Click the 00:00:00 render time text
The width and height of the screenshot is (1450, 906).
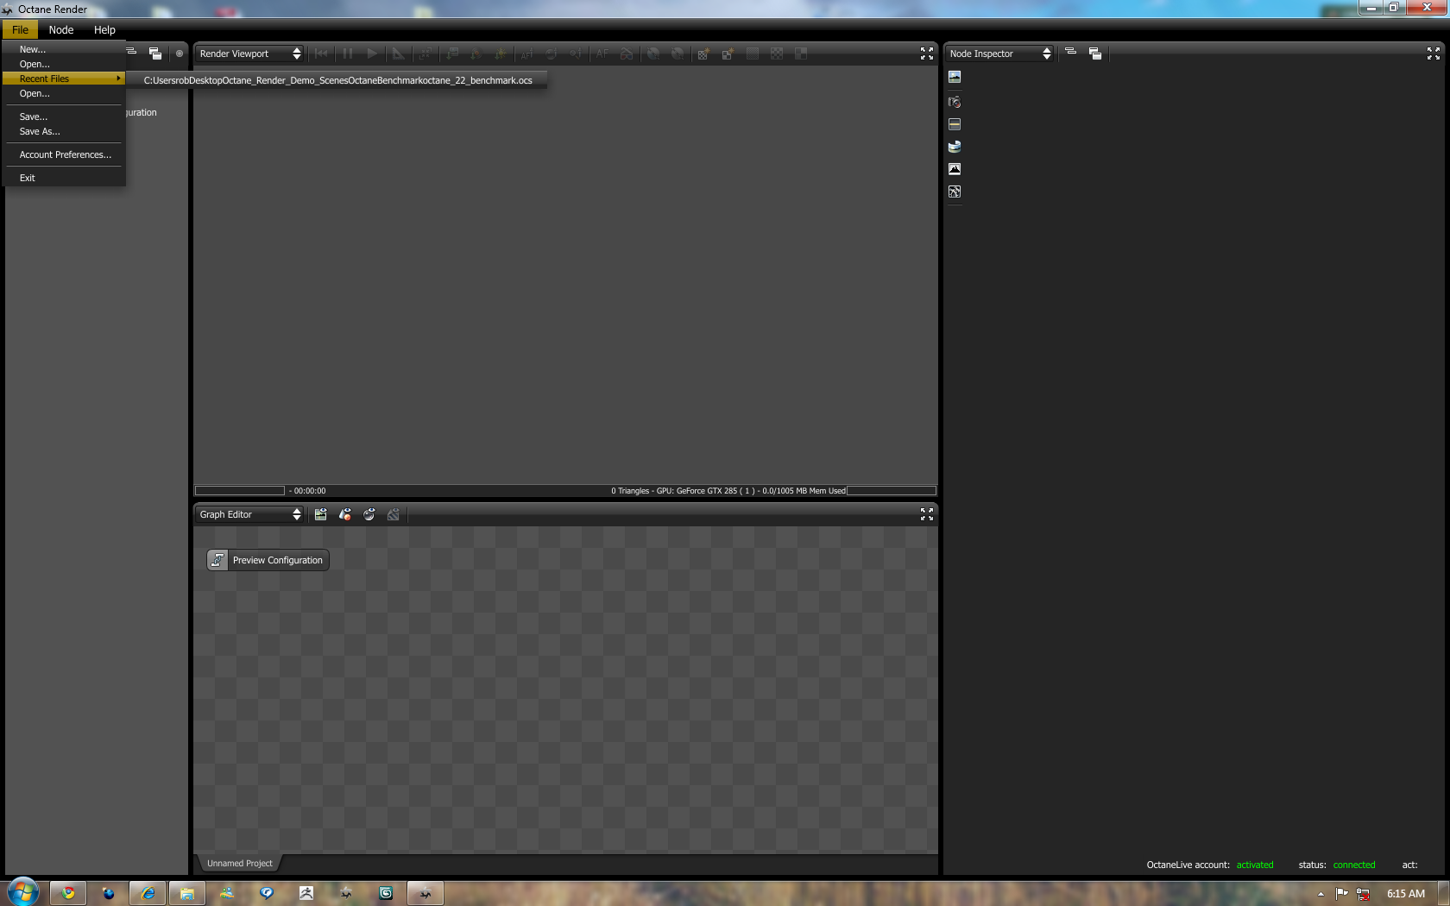[310, 491]
